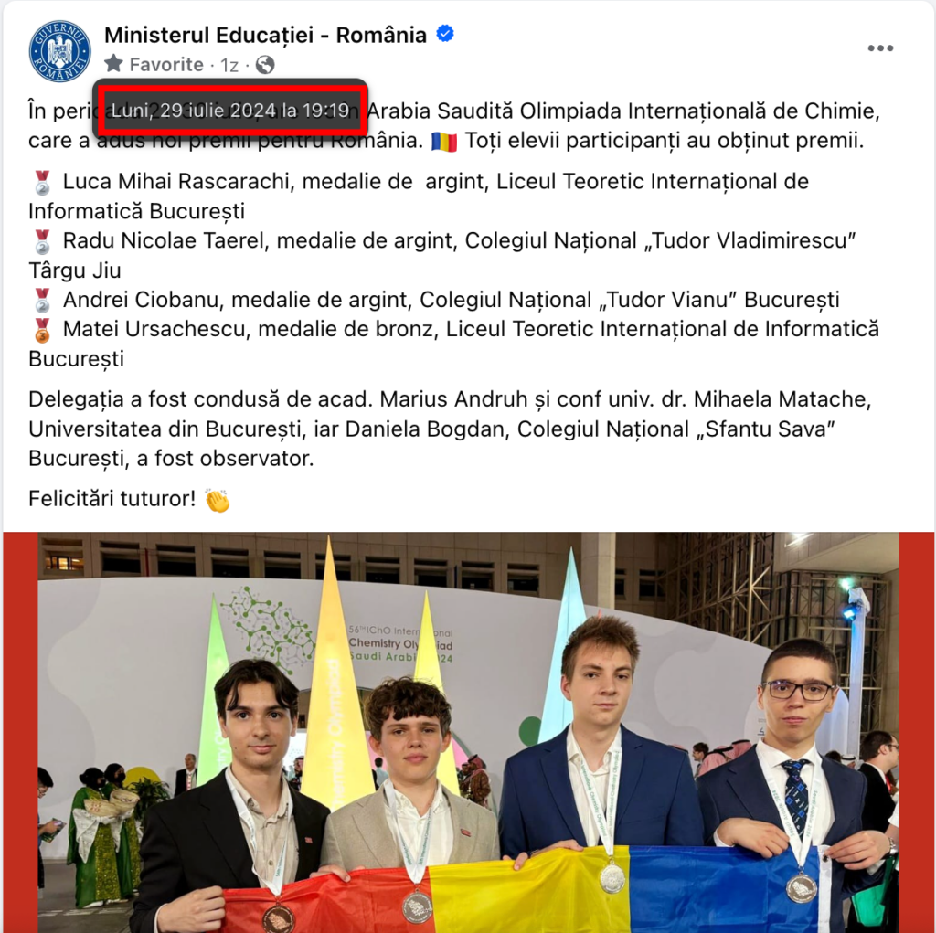The height and width of the screenshot is (933, 936).
Task: Click the Romanian flag emoji in post
Action: 444,142
